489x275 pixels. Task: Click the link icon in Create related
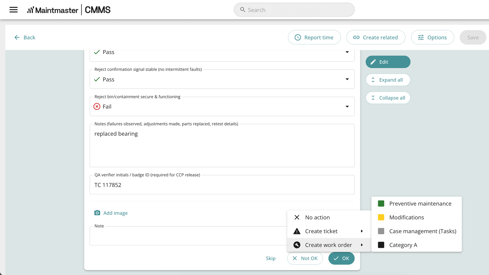tap(356, 37)
